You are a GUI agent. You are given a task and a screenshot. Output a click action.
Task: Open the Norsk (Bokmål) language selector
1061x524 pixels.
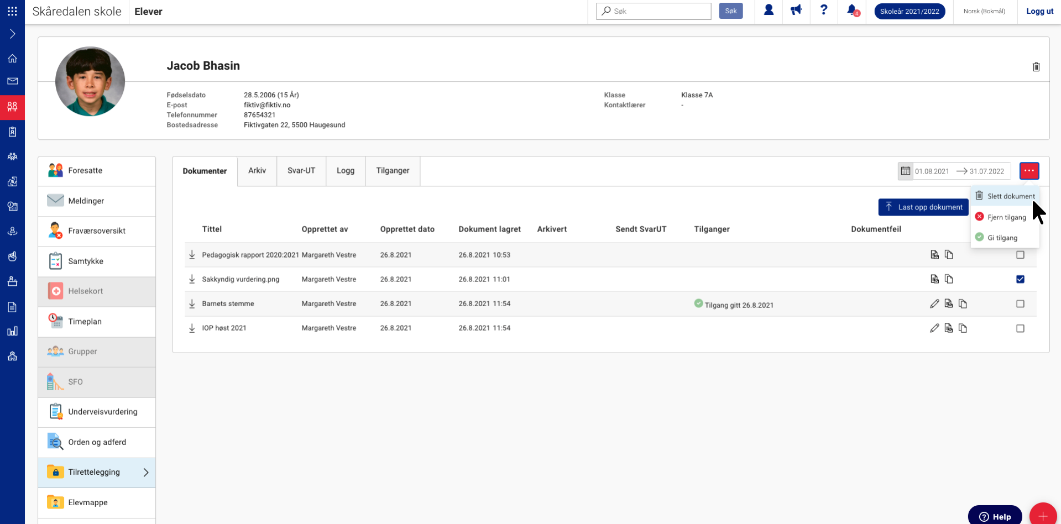pyautogui.click(x=984, y=11)
